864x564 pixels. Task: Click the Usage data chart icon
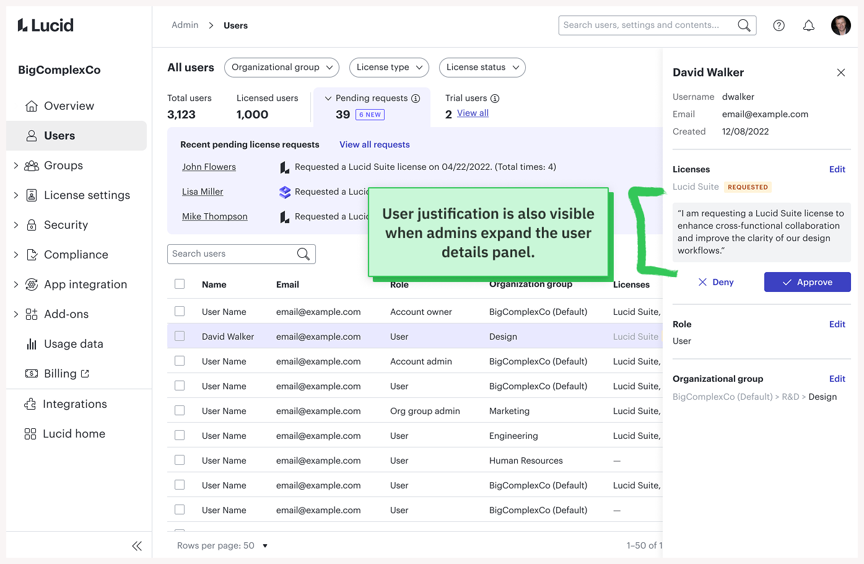point(32,344)
